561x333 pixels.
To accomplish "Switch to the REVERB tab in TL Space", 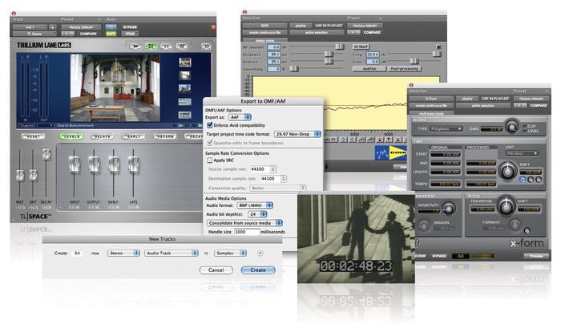I will [x=165, y=136].
